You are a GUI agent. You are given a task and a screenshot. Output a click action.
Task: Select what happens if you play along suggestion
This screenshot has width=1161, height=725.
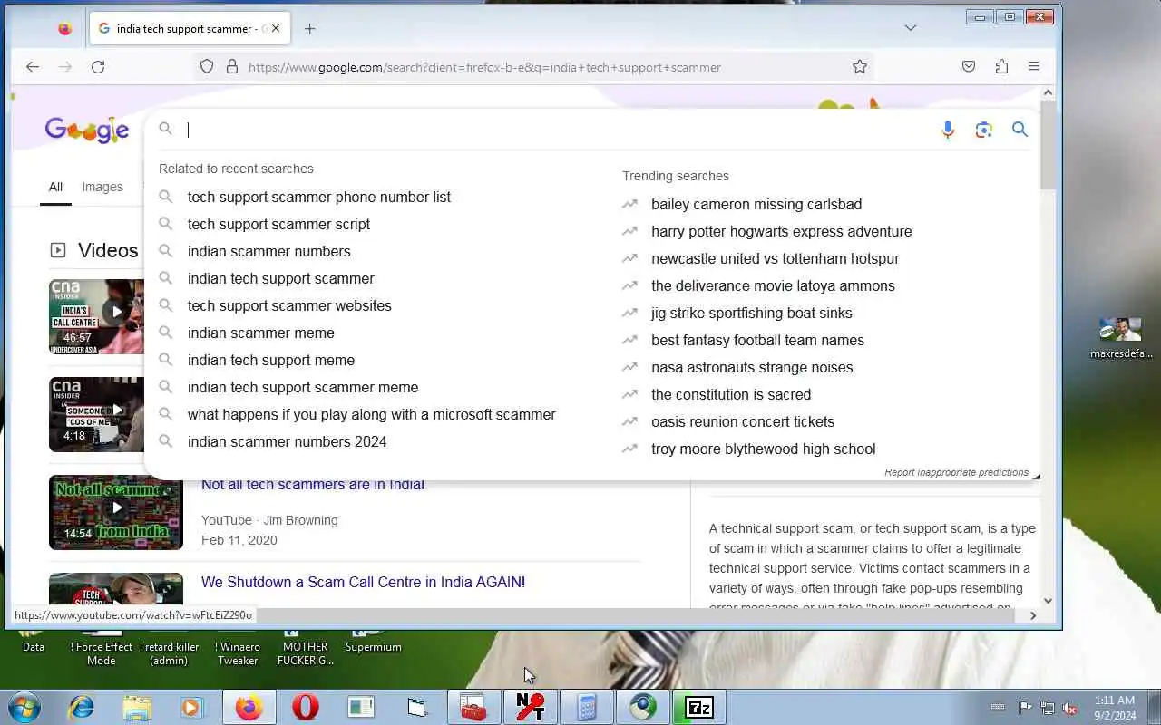[372, 414]
